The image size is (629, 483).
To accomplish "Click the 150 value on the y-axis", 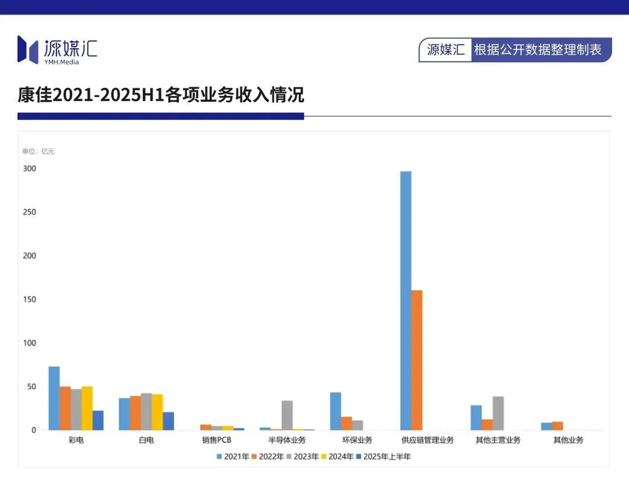I will tap(30, 300).
